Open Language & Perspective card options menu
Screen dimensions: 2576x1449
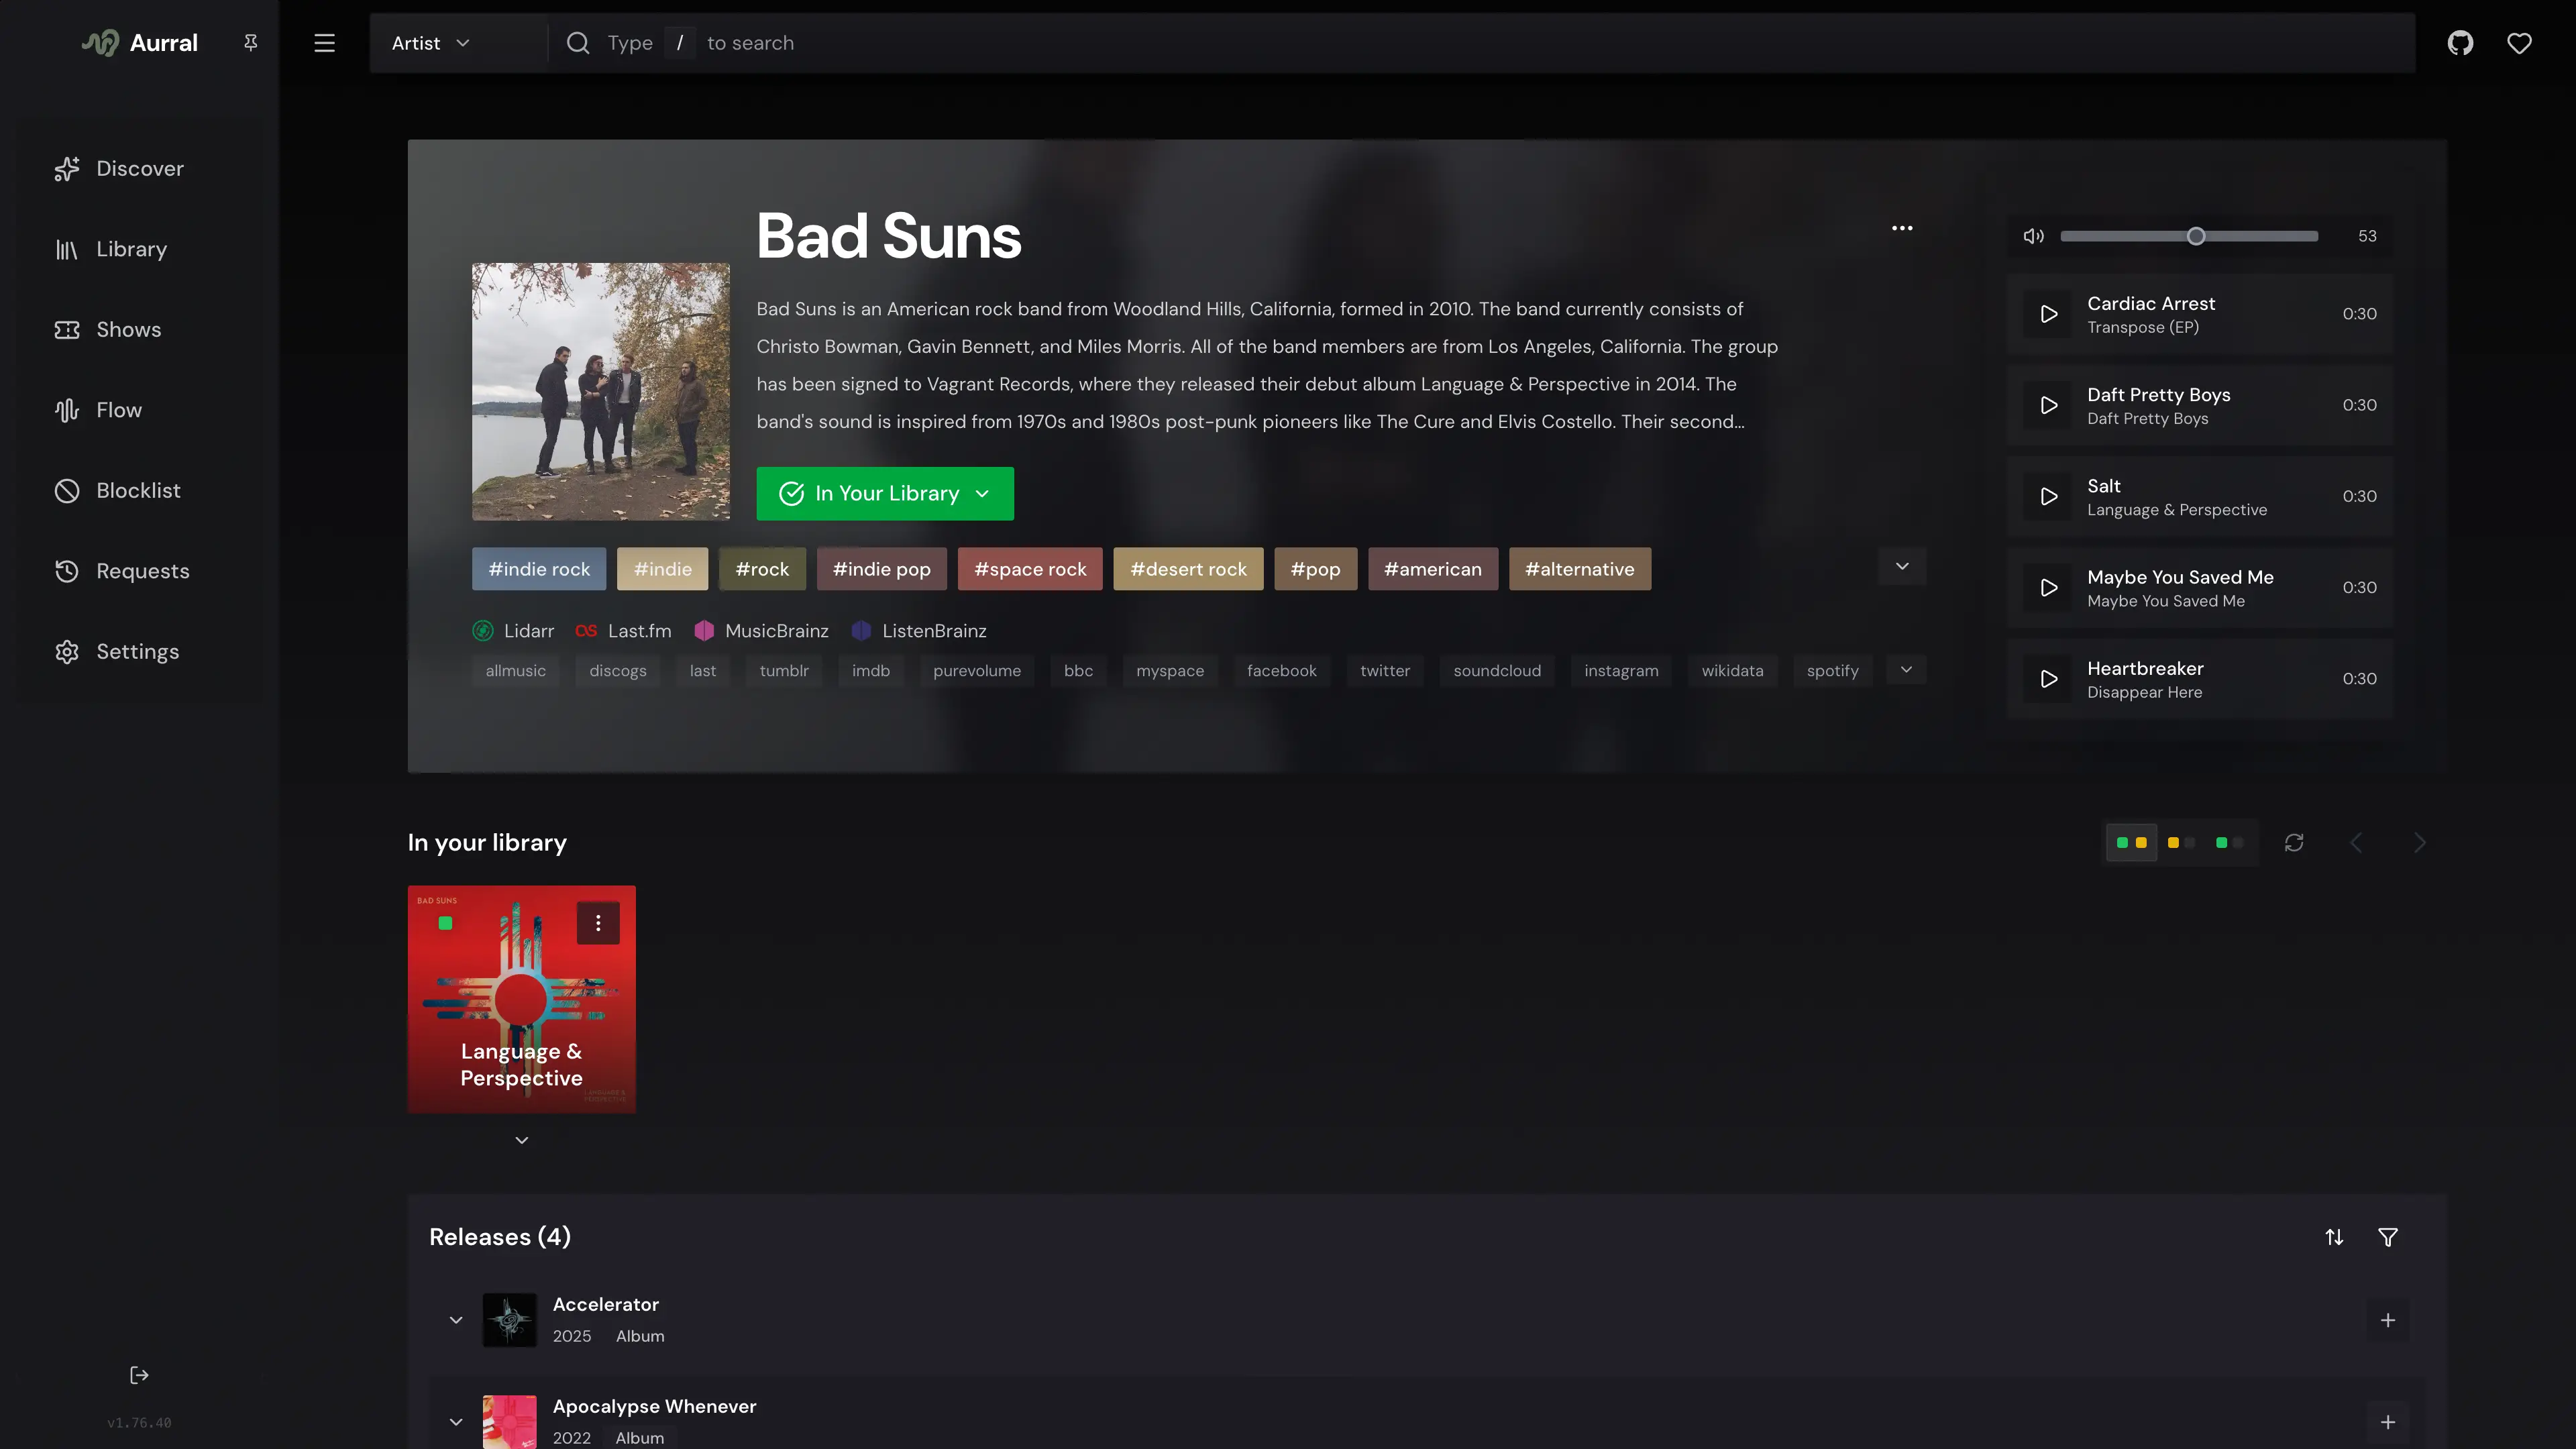598,923
